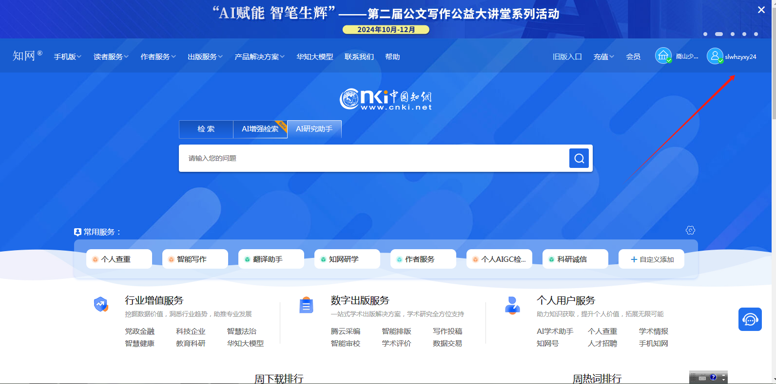Click the input method toolbar grip handle
The width and height of the screenshot is (776, 384).
(693, 378)
